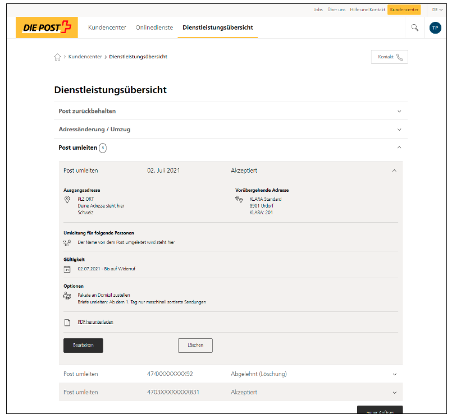Expand the Abgelehnt (Löschung) entry
The image size is (452, 419).
pos(395,374)
